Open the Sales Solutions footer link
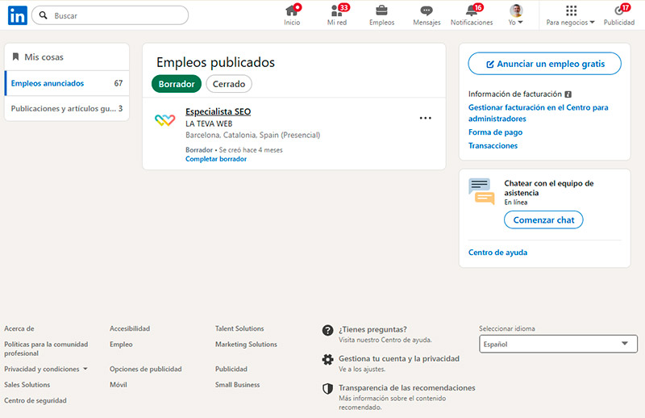The width and height of the screenshot is (645, 418). coord(27,385)
